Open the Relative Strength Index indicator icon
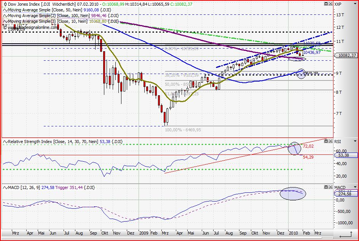Image resolution: width=359 pixels, height=241 pixels. click(x=5, y=141)
